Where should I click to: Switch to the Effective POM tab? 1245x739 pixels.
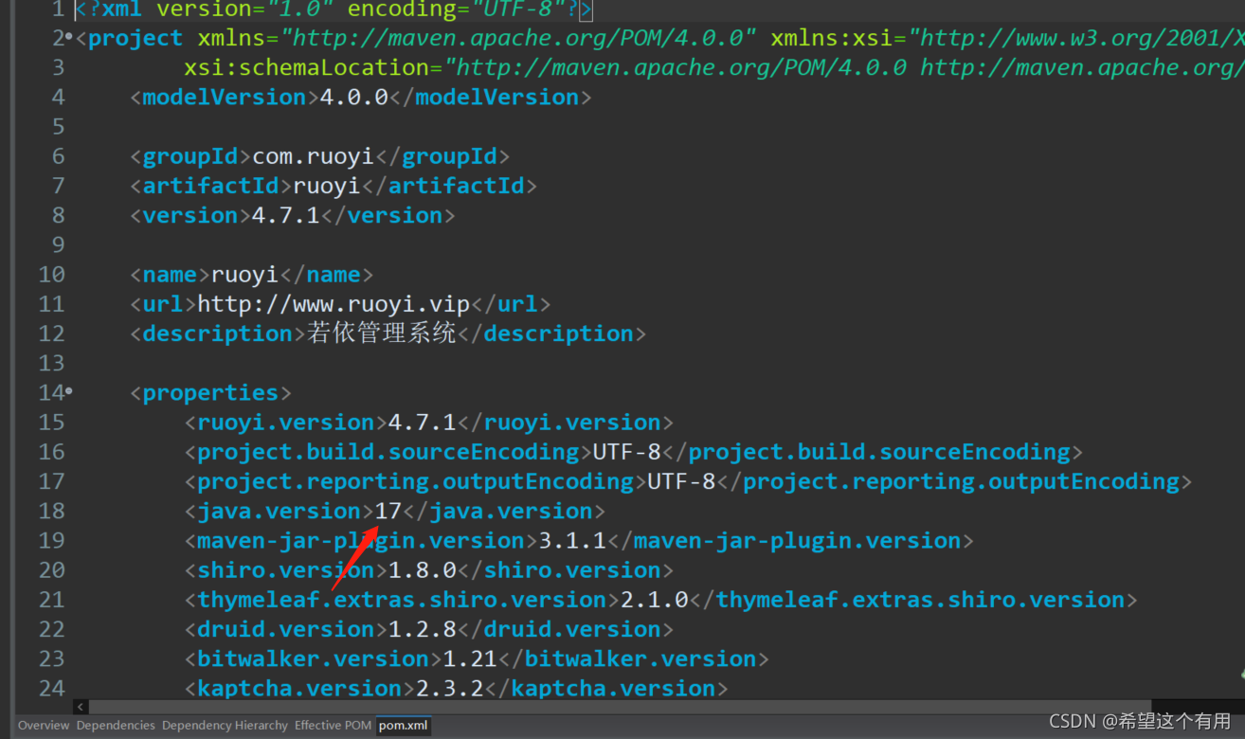(x=333, y=726)
